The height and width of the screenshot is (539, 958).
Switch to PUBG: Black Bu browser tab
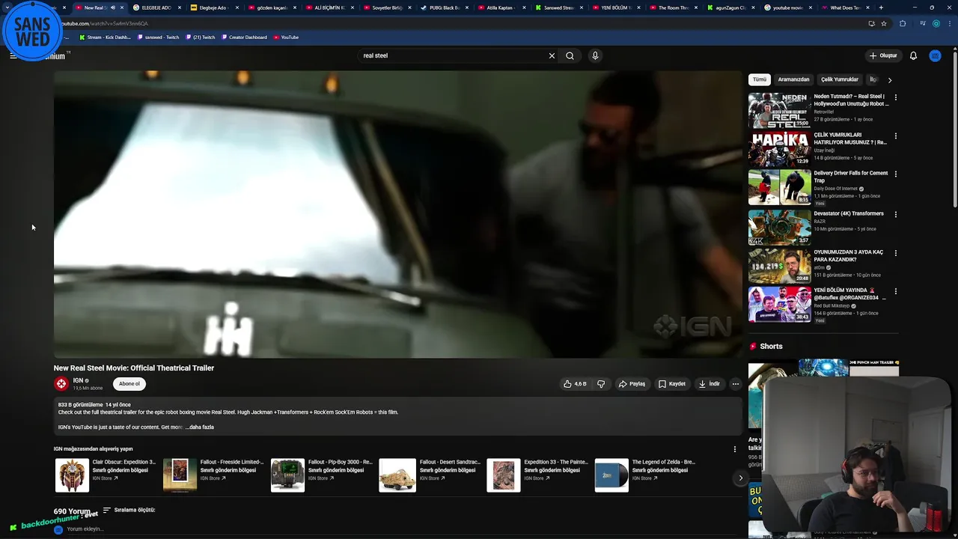coord(444,7)
